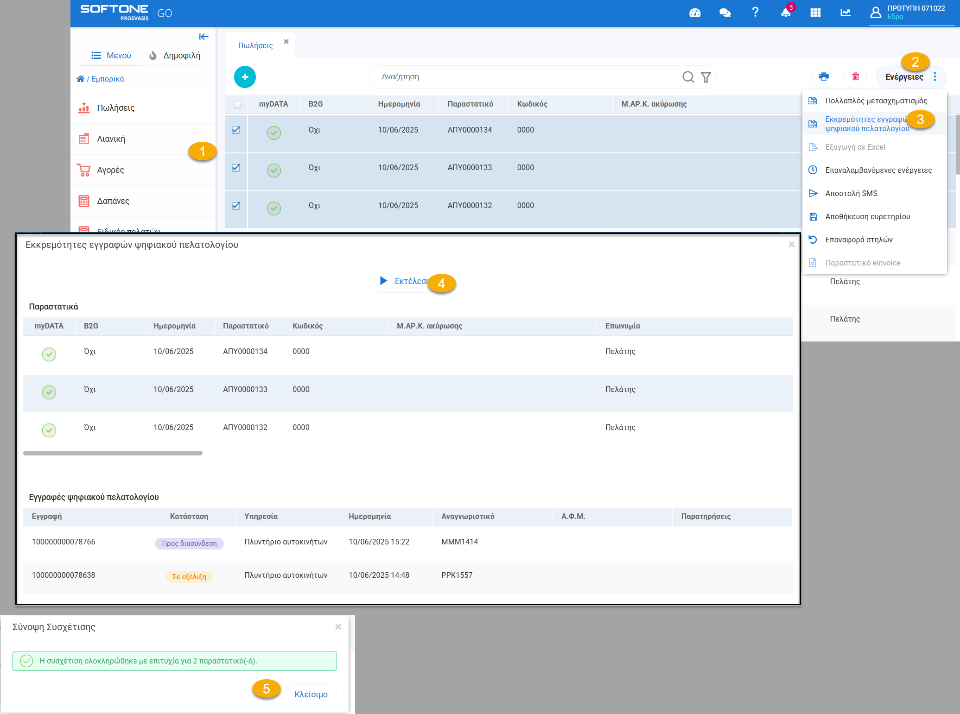960x714 pixels.
Task: Open the dashboard gauge icon
Action: coord(695,13)
